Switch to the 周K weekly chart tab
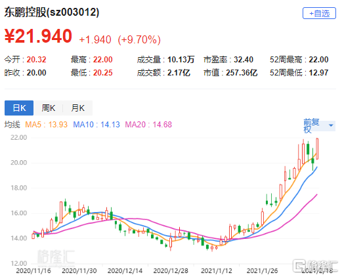The image size is (342, 277). [49, 108]
